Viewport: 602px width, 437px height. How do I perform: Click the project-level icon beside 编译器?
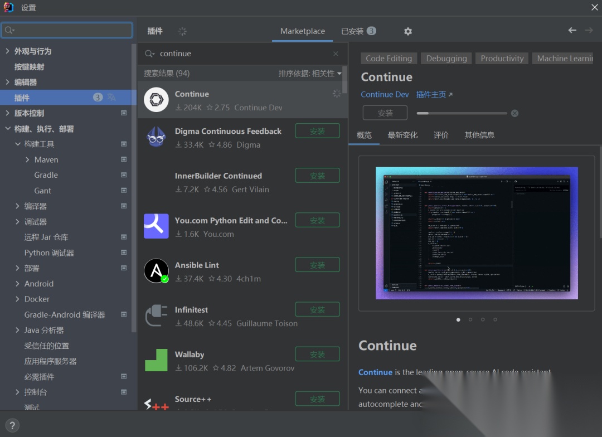pyautogui.click(x=124, y=206)
